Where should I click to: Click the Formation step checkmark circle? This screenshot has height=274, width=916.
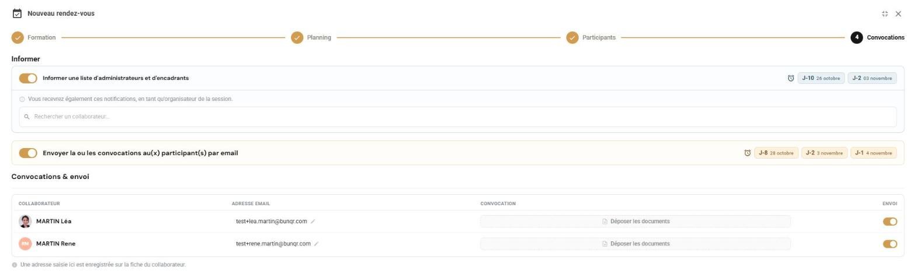[x=18, y=37]
